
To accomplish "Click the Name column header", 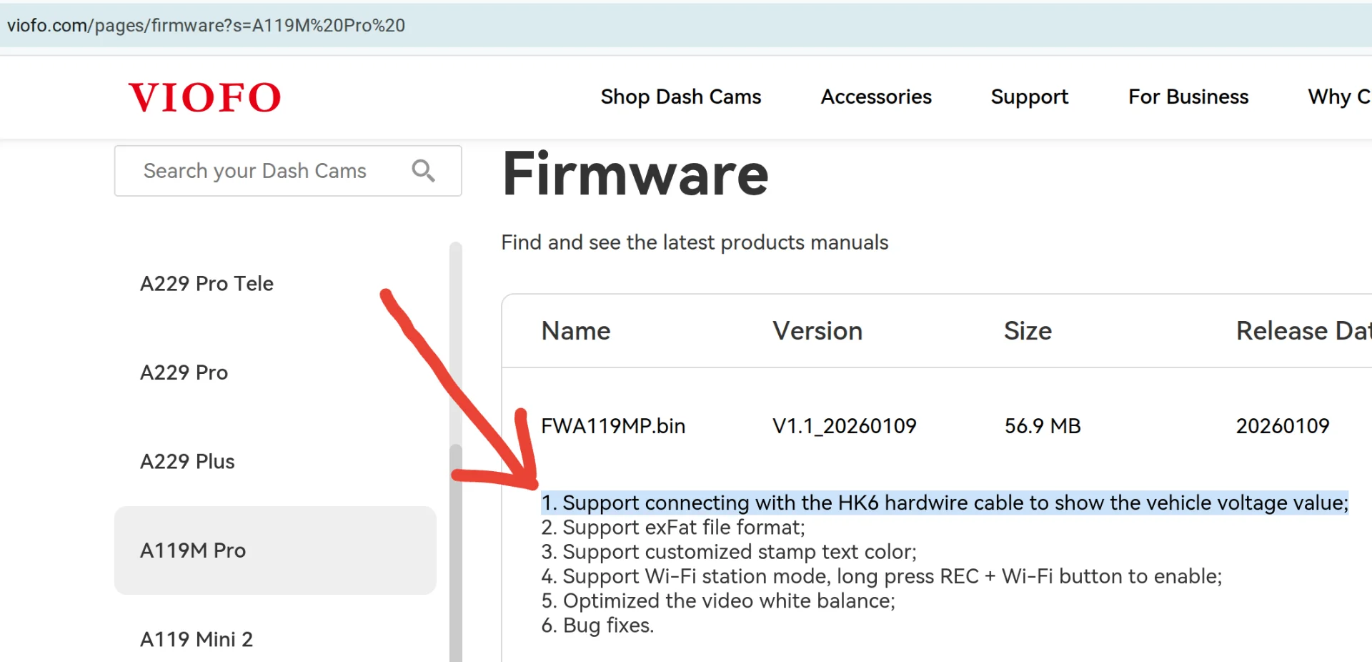I will pyautogui.click(x=576, y=331).
